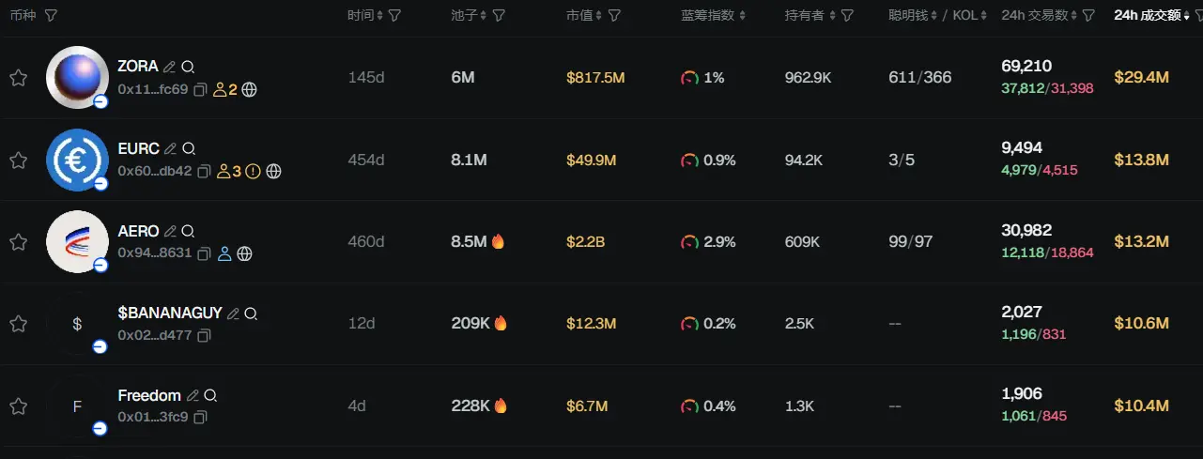Open the AERO token name link
Image resolution: width=1203 pixels, height=459 pixels.
coord(138,231)
